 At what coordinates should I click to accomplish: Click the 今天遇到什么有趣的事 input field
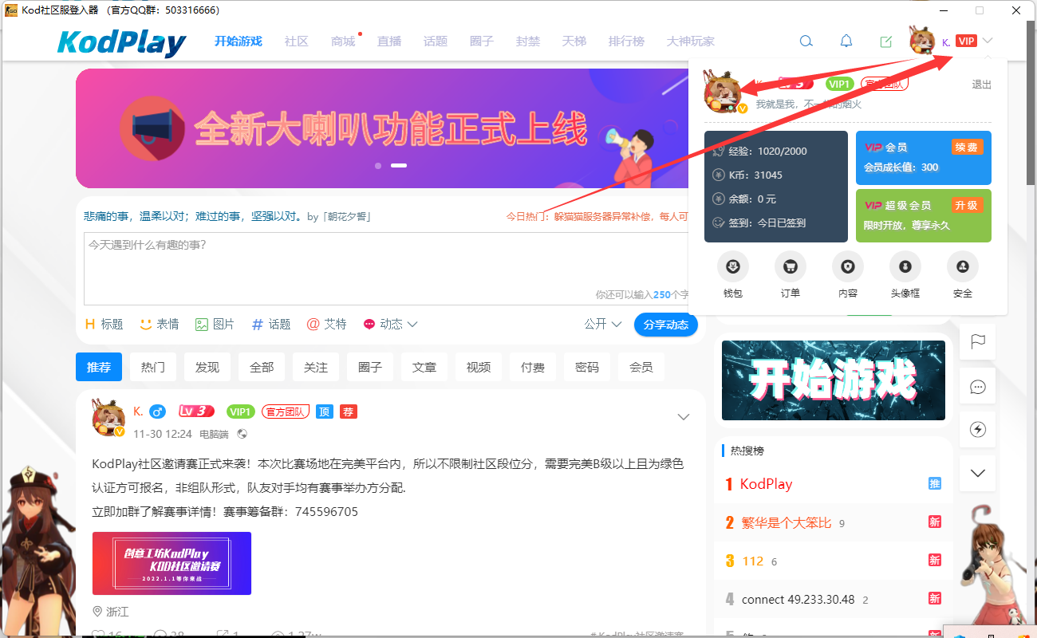point(383,269)
